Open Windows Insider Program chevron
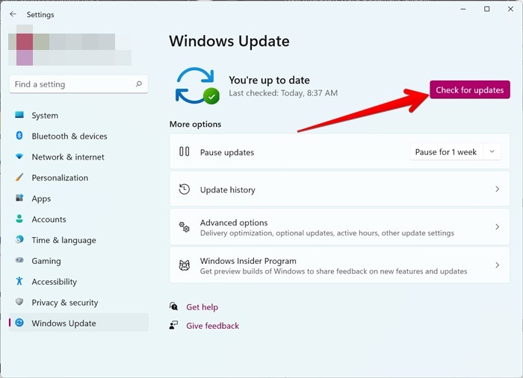Screen dimensions: 523x378 pos(497,265)
